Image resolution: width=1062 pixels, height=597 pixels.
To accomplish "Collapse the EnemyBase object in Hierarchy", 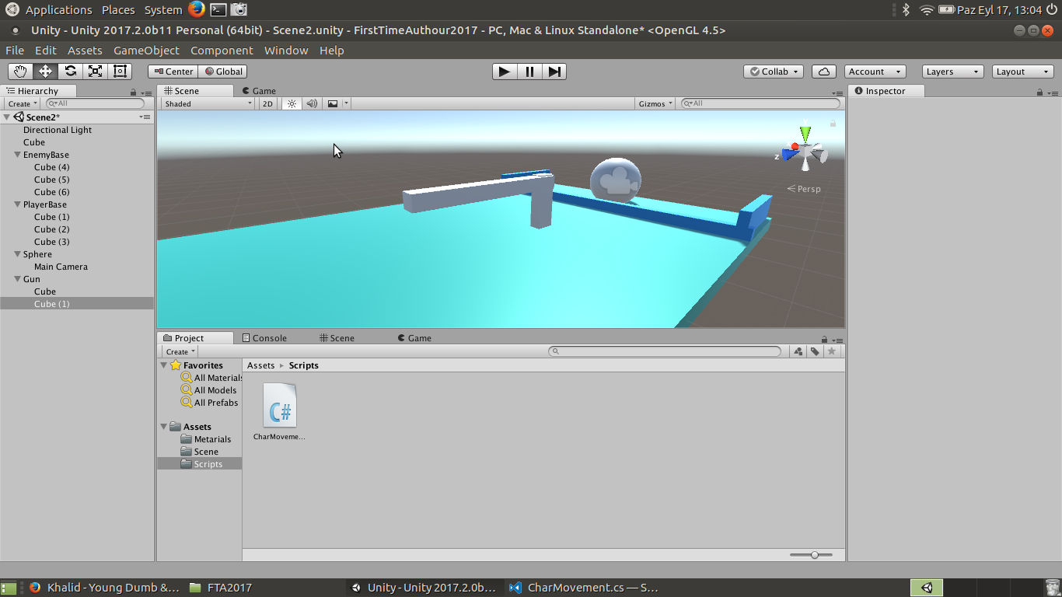I will [x=17, y=155].
